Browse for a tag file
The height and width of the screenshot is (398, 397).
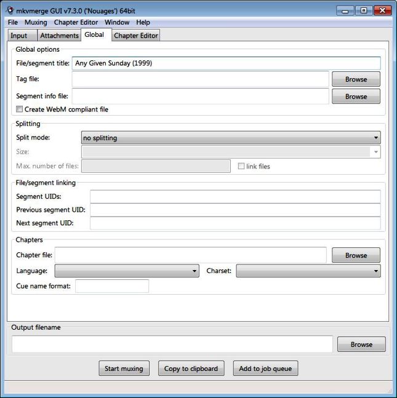[x=356, y=79]
